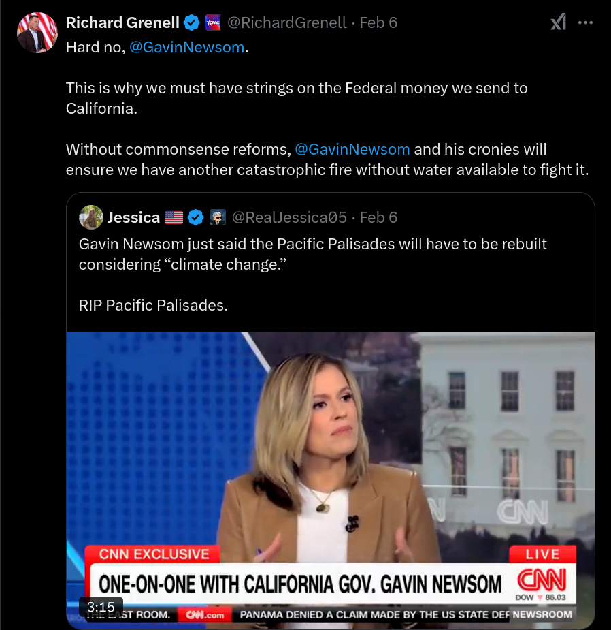Open the Feb 6 timestamp on Grenell's tweet
The width and height of the screenshot is (611, 630).
tap(378, 22)
